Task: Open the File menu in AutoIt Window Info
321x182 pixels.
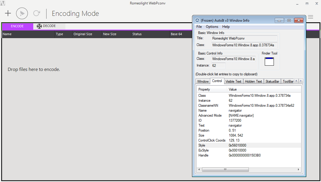Action: click(x=199, y=27)
